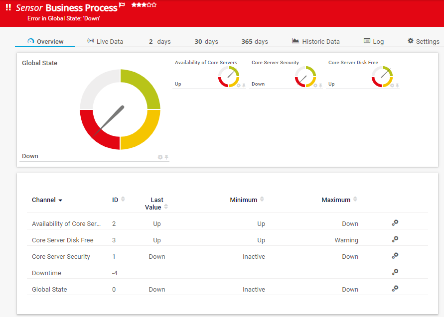The height and width of the screenshot is (317, 444).
Task: Click the Core Server Security mini gauge
Action: point(305,77)
